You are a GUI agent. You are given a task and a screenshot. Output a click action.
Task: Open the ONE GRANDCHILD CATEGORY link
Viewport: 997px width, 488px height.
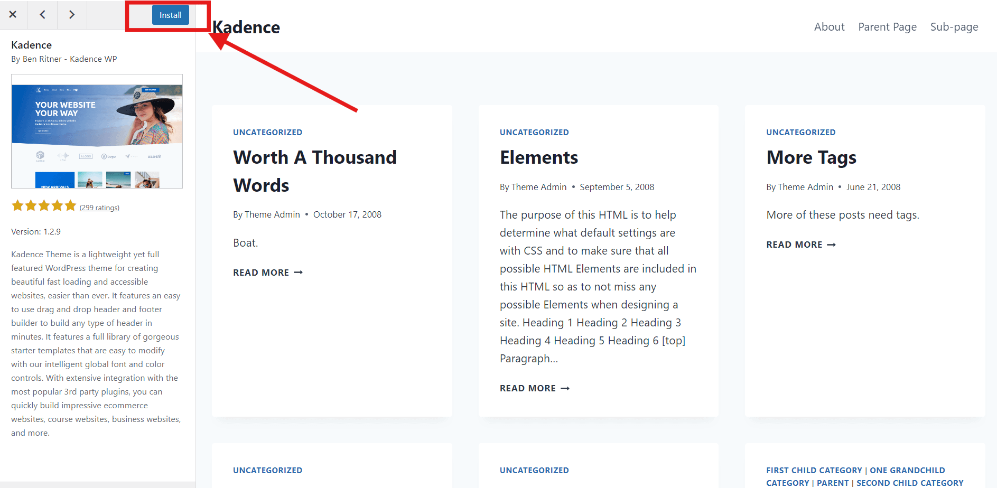[x=908, y=470]
